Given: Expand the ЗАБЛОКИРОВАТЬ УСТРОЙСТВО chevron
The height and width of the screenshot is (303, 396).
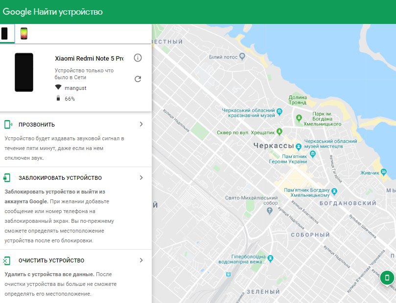Looking at the screenshot, I should (141, 177).
